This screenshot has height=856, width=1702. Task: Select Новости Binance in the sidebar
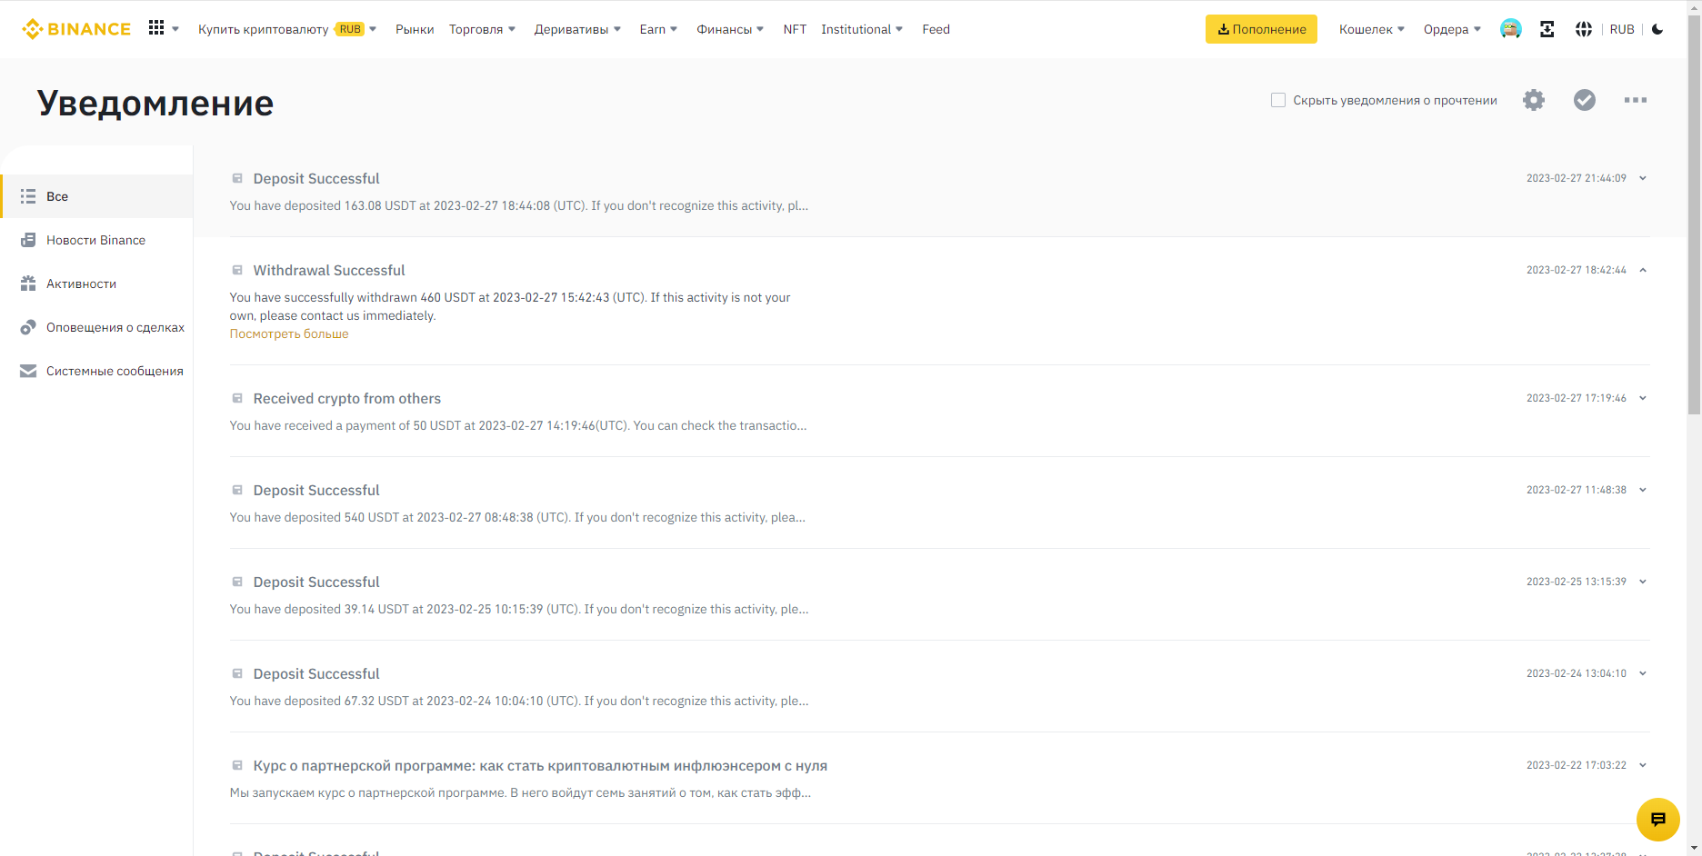[95, 240]
